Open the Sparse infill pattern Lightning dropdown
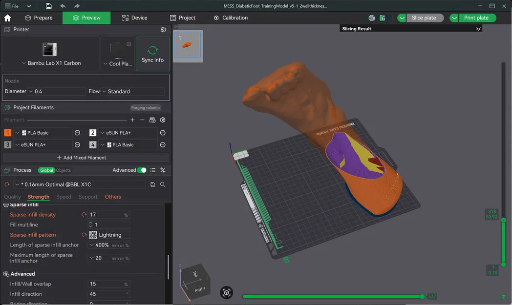Viewport: 512px width, 305px height. (109, 235)
